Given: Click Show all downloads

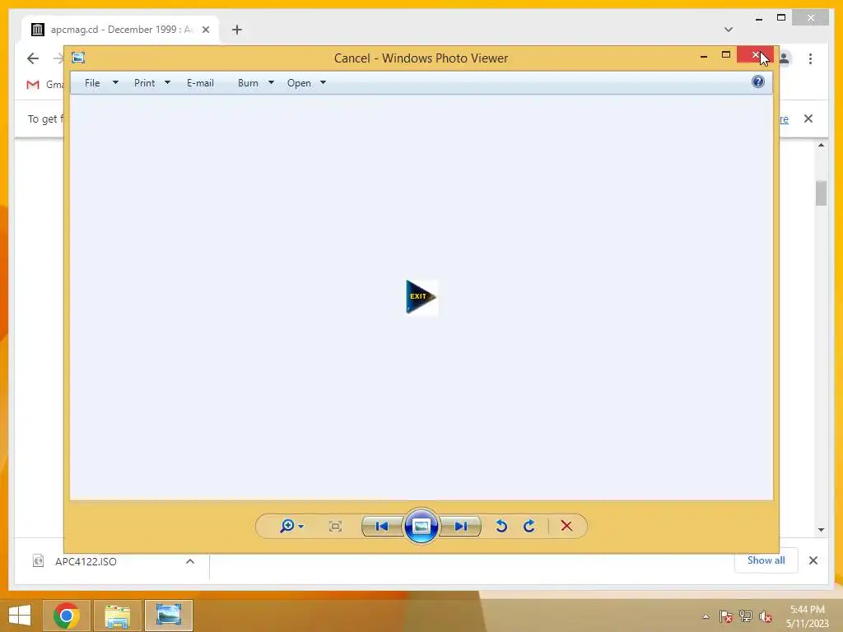Looking at the screenshot, I should click(766, 560).
